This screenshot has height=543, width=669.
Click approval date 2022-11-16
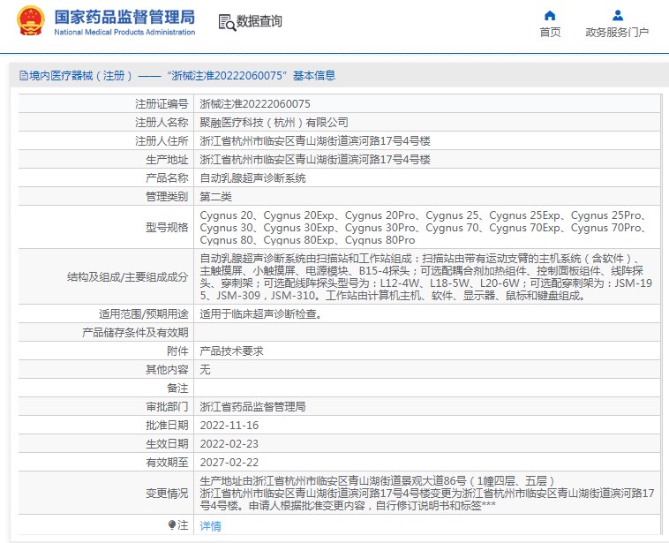click(x=229, y=425)
